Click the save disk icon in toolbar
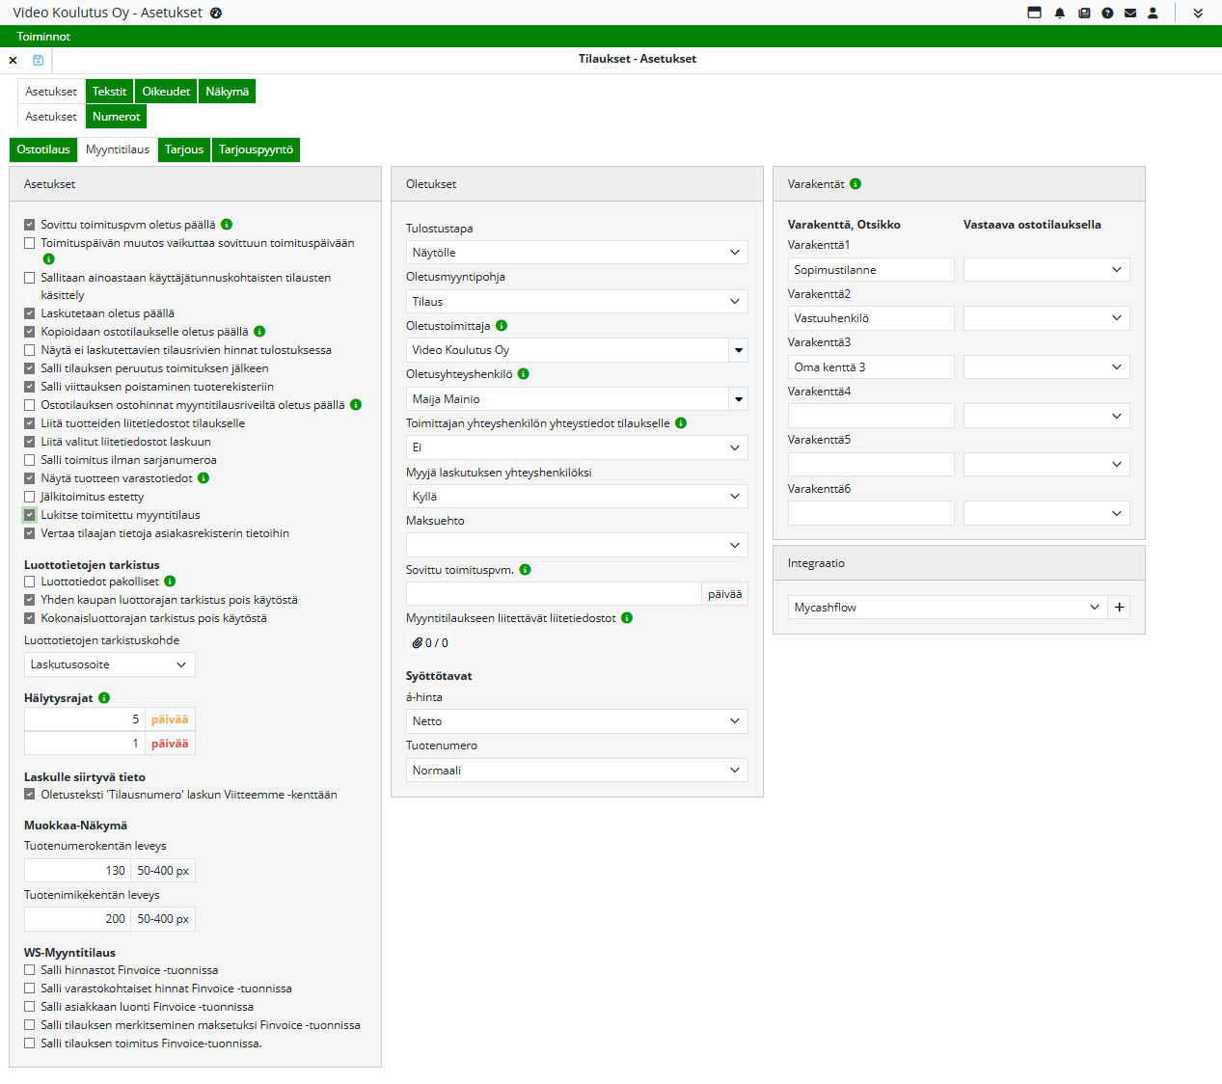 [x=39, y=60]
